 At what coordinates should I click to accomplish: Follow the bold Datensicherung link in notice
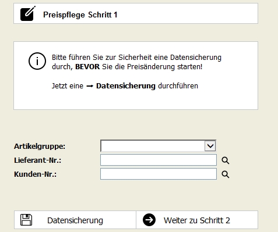(126, 86)
